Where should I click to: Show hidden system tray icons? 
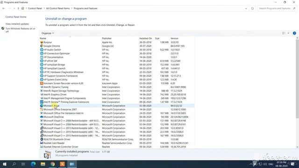coord(251,164)
